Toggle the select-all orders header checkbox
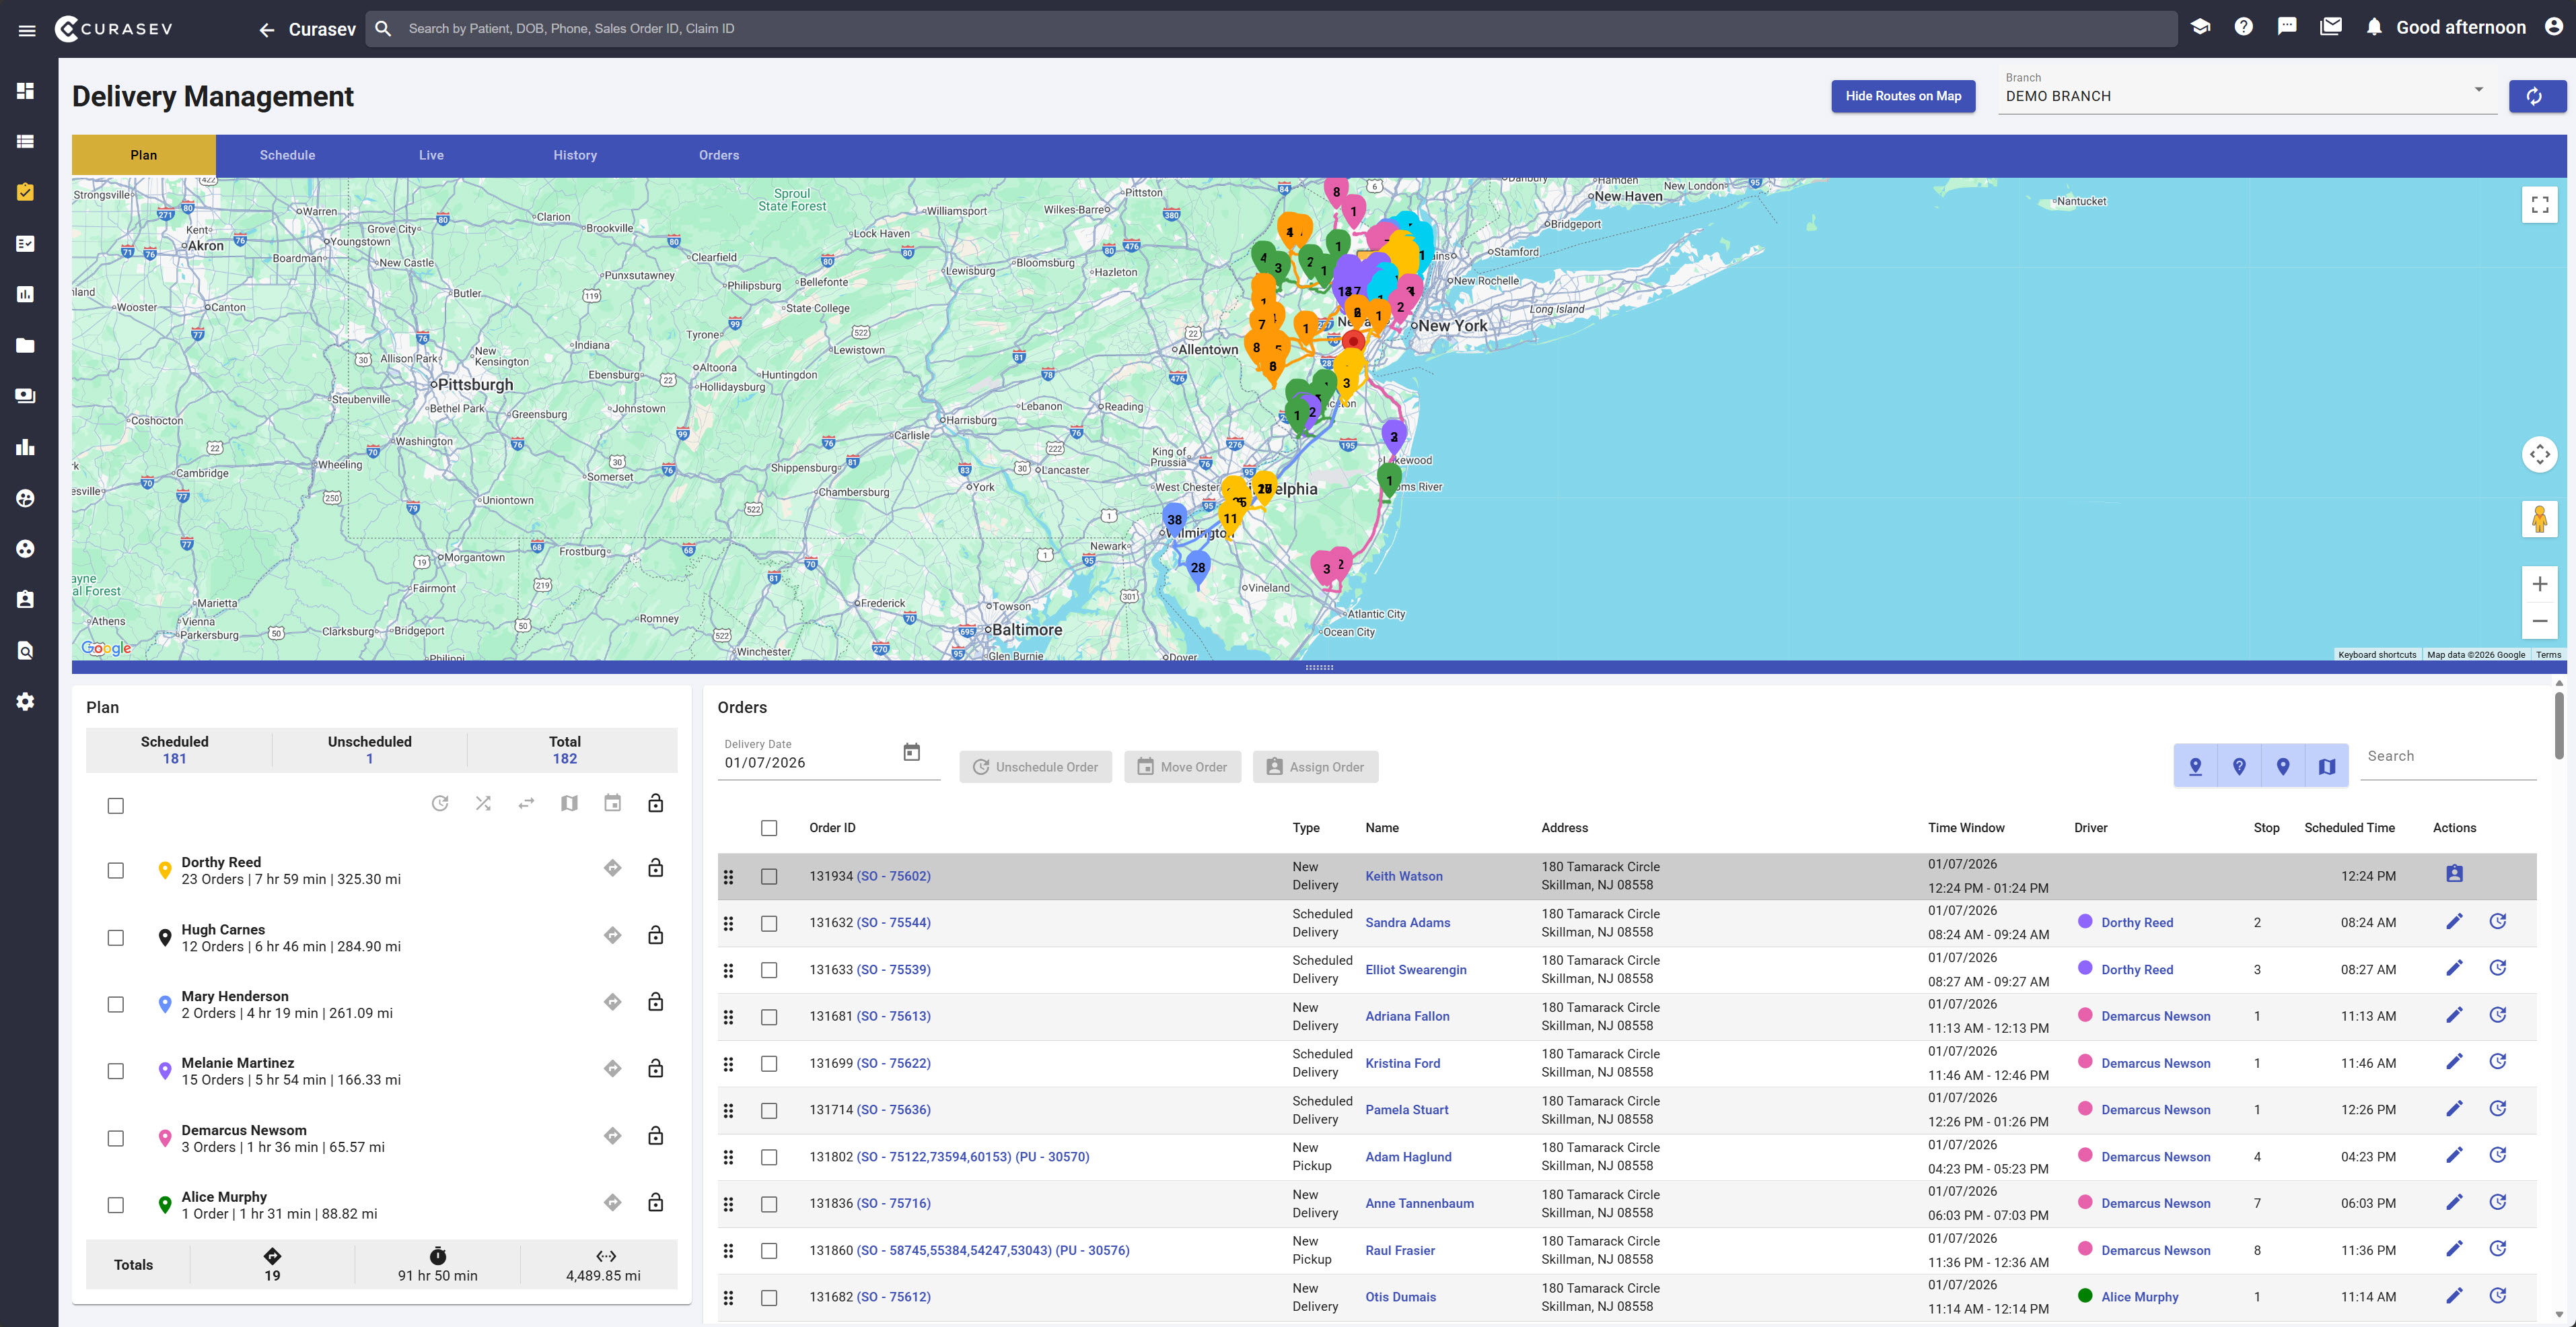Image resolution: width=2576 pixels, height=1327 pixels. (x=769, y=829)
